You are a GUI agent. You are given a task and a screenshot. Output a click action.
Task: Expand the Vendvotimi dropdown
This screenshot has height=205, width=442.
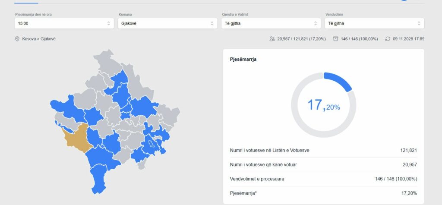point(375,23)
